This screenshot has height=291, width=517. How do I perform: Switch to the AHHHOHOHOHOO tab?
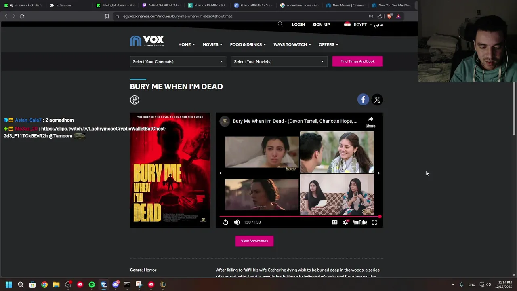(x=162, y=5)
